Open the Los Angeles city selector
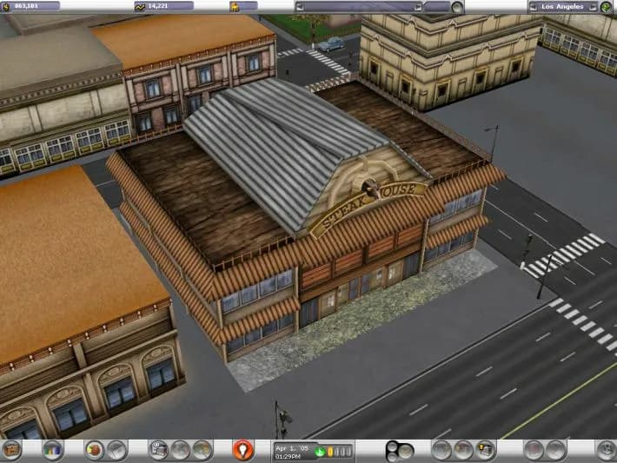Screen dimensions: 617x463 coord(562,7)
